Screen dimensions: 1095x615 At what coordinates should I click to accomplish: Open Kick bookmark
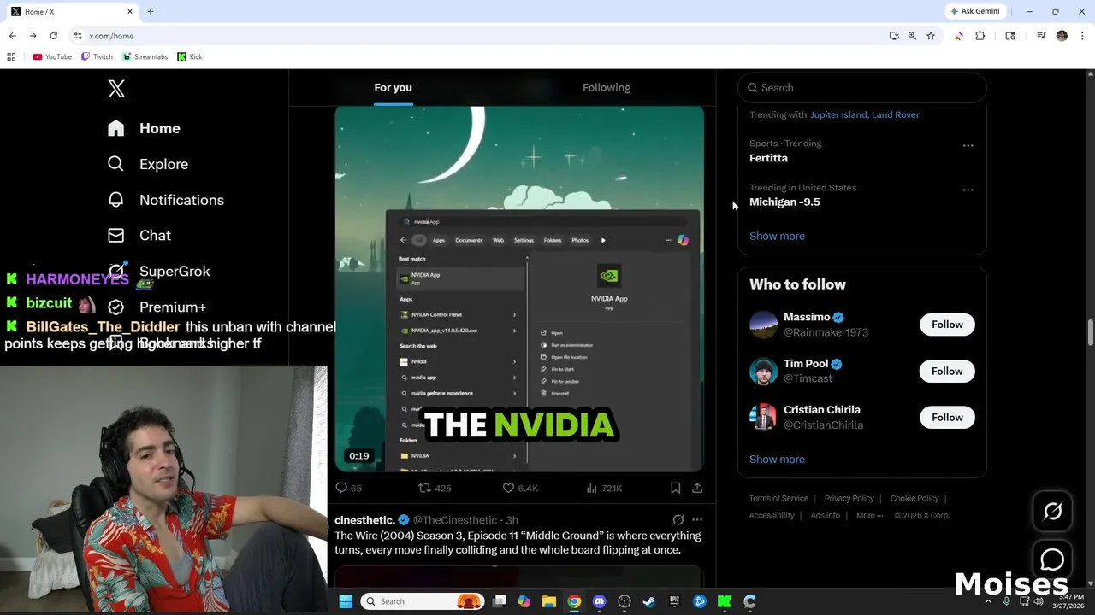pos(190,56)
